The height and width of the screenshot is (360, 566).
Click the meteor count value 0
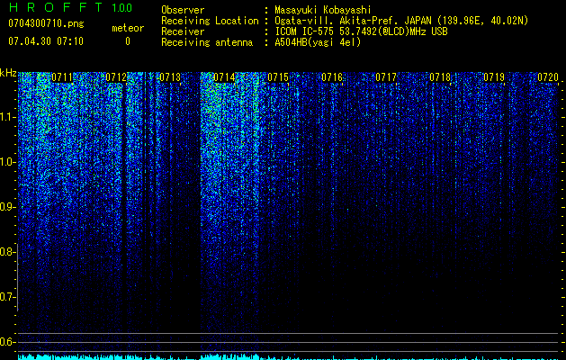(128, 41)
